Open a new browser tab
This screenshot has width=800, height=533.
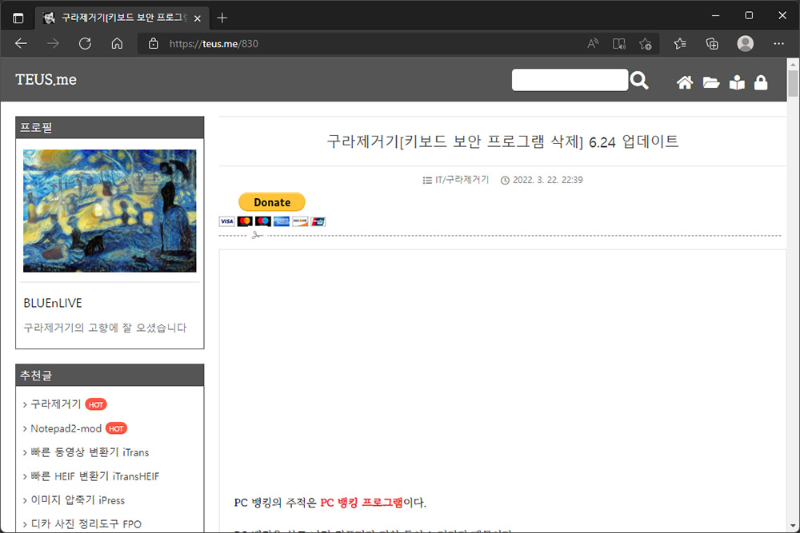tap(222, 18)
